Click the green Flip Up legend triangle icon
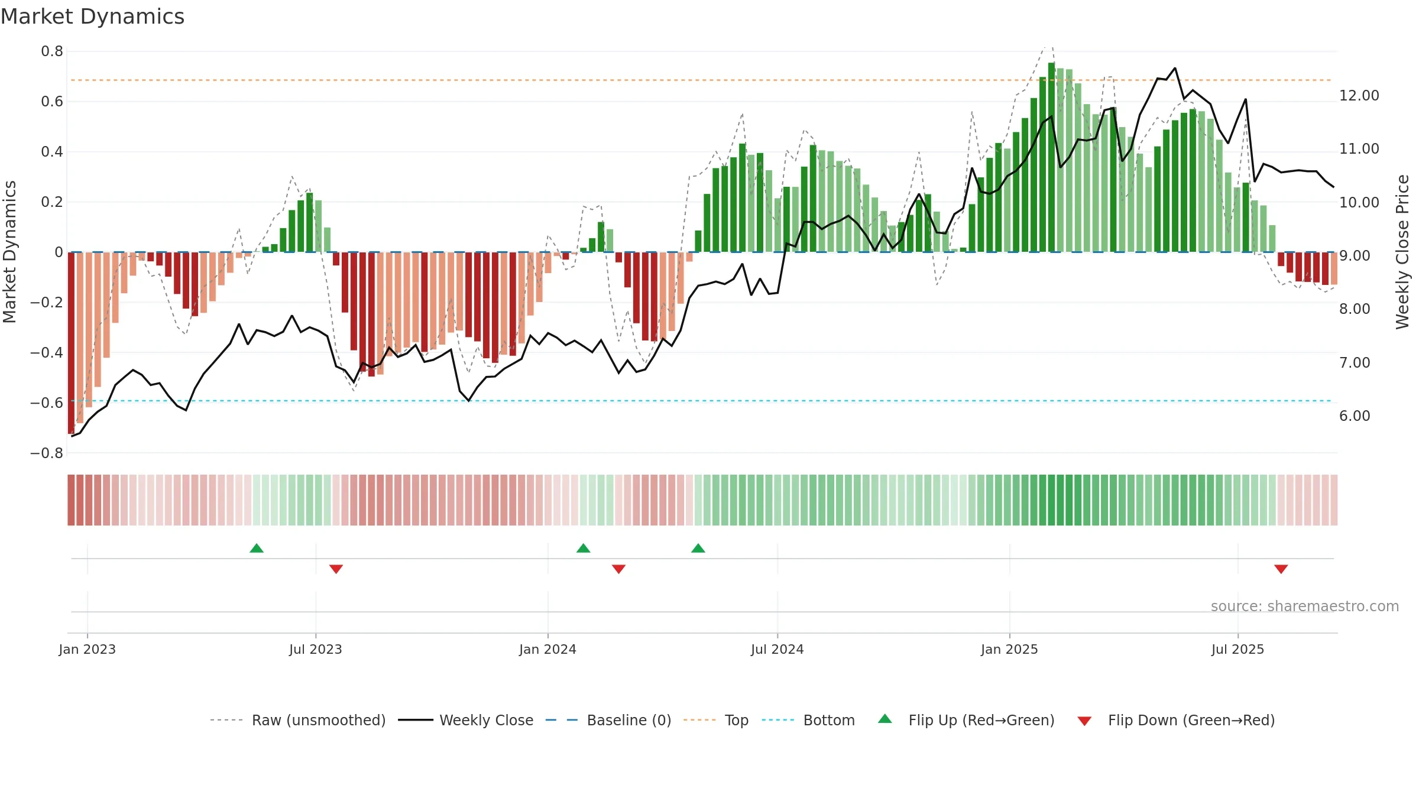Image resolution: width=1419 pixels, height=798 pixels. click(885, 719)
